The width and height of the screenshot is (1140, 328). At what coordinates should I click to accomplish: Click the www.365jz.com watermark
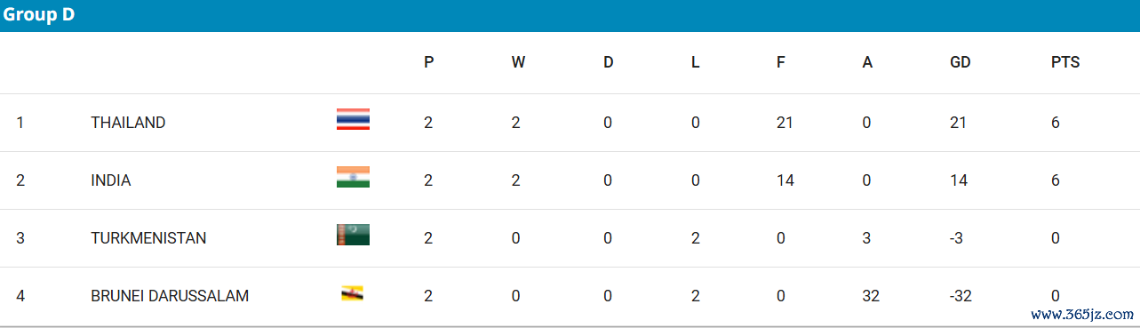coord(1082,315)
